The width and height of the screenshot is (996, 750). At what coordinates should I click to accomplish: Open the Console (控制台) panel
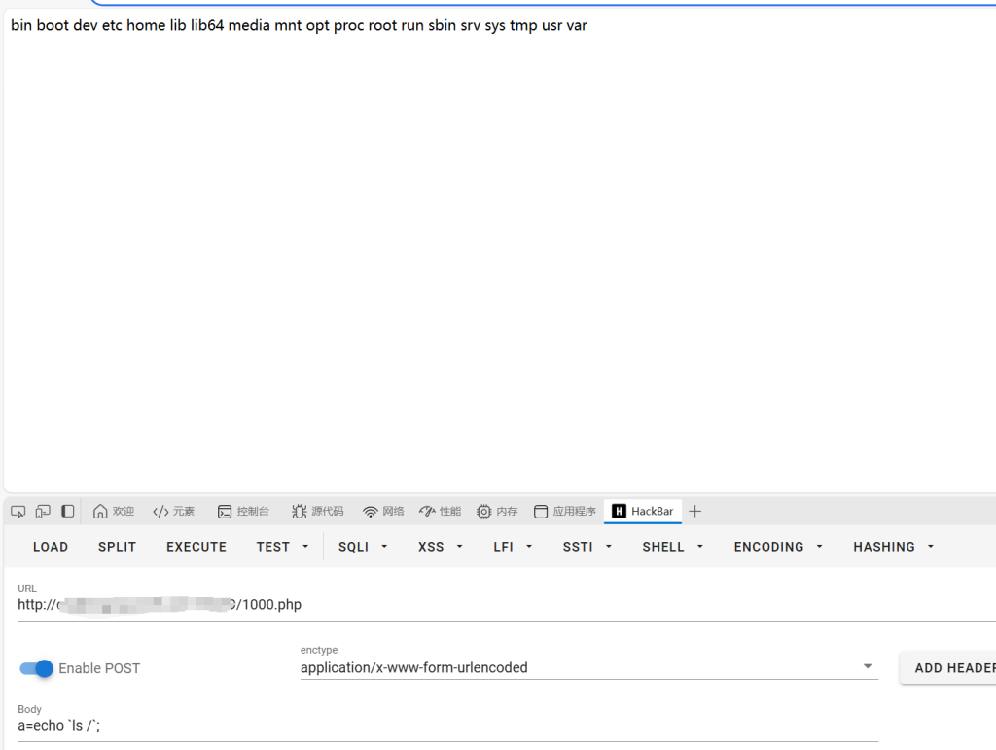click(x=243, y=512)
